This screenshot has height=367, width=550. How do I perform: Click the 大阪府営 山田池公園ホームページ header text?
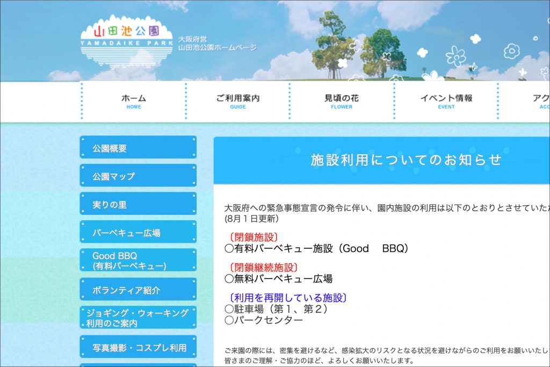(217, 44)
